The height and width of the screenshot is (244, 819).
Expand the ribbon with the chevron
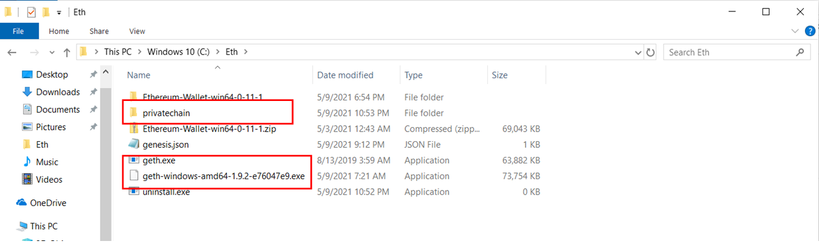[795, 31]
